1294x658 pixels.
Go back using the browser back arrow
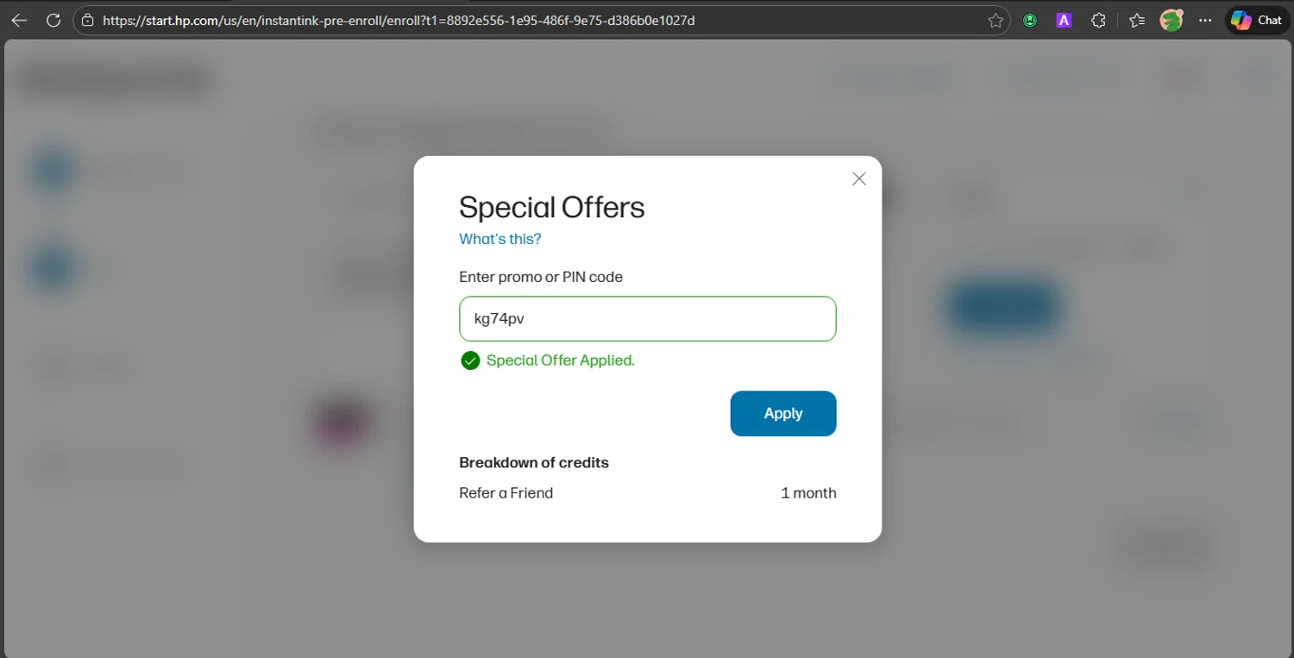[19, 20]
